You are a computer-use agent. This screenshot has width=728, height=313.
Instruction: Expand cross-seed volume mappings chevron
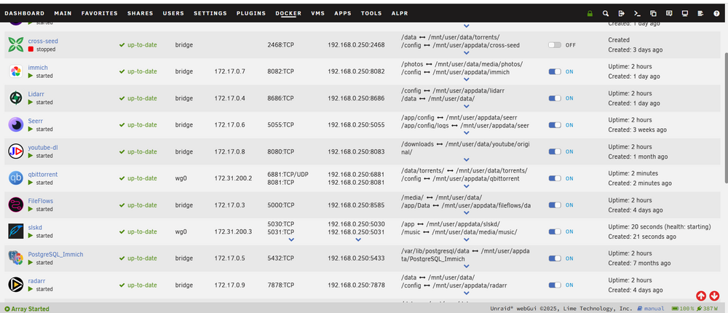[467, 53]
